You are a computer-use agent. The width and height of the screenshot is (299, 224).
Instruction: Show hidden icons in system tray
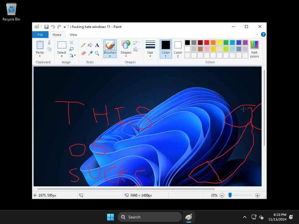pos(245,217)
